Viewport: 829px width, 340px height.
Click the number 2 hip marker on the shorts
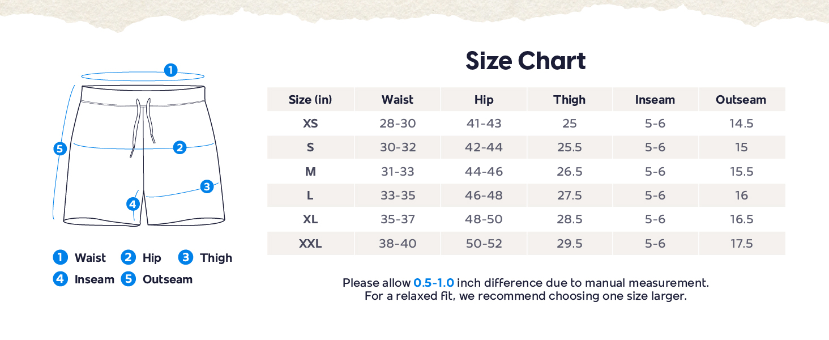pos(180,147)
